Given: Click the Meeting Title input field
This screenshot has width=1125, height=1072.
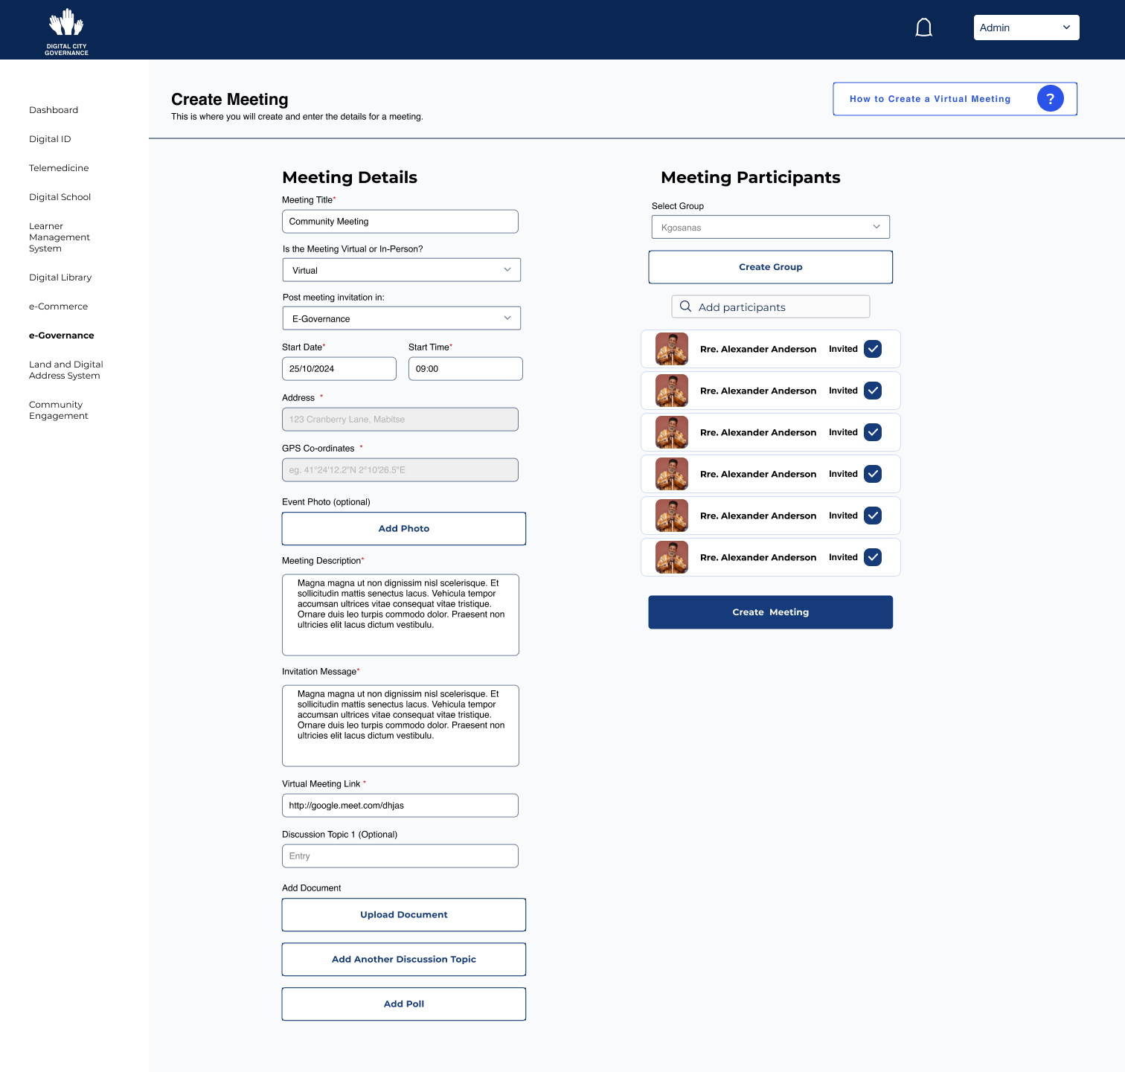Looking at the screenshot, I should (x=400, y=222).
